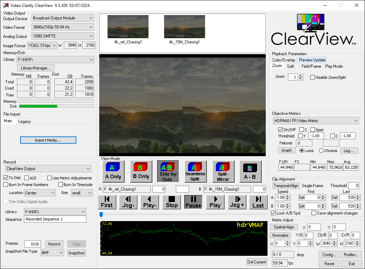Open ClearView Output record dropdown
Screen dimensions: 365x269
(48, 169)
